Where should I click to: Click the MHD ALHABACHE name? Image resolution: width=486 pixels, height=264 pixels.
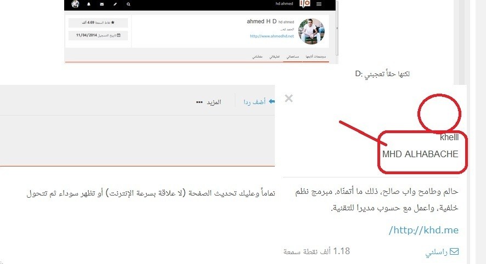pyautogui.click(x=420, y=154)
